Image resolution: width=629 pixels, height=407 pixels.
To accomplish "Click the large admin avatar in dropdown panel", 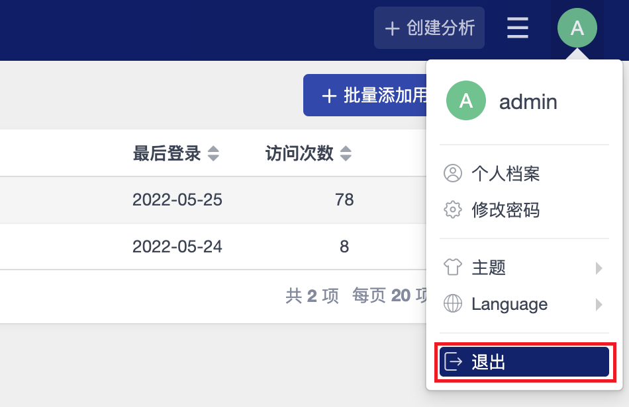I will (x=465, y=101).
